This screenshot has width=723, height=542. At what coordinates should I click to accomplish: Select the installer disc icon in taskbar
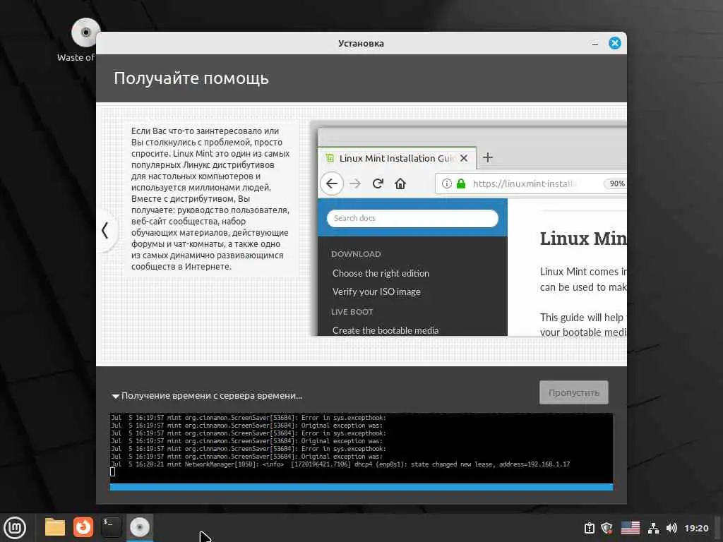click(139, 527)
